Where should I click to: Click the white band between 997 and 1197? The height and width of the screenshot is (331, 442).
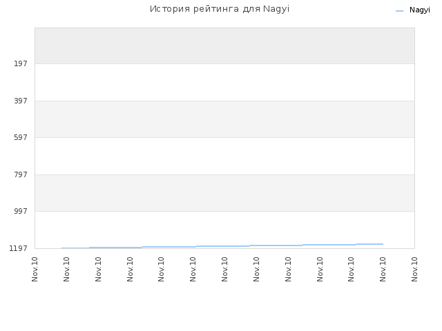click(224, 228)
